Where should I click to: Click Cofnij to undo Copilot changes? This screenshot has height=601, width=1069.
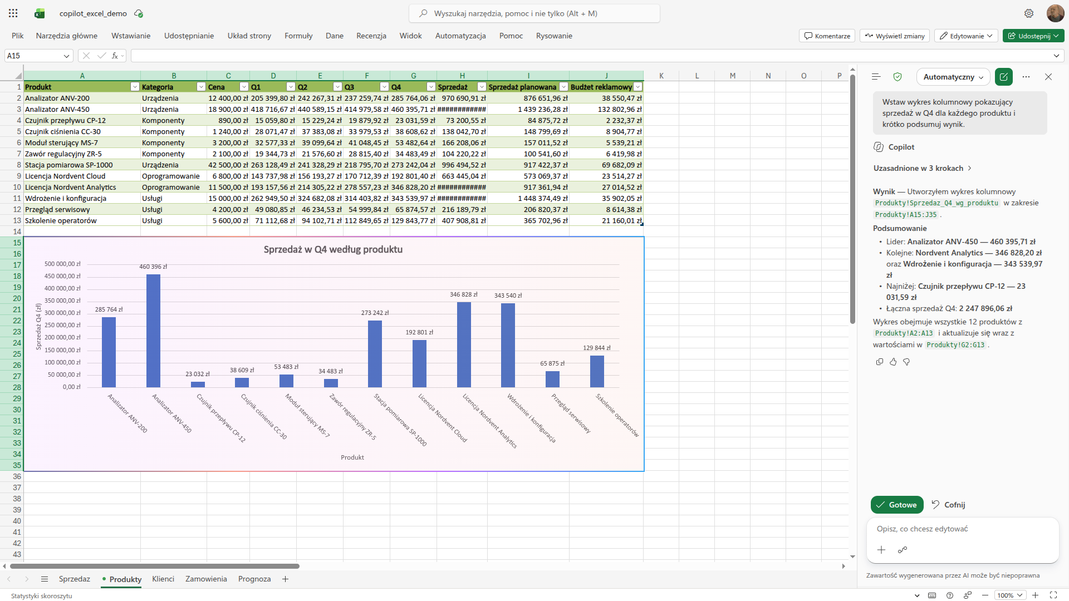(948, 505)
